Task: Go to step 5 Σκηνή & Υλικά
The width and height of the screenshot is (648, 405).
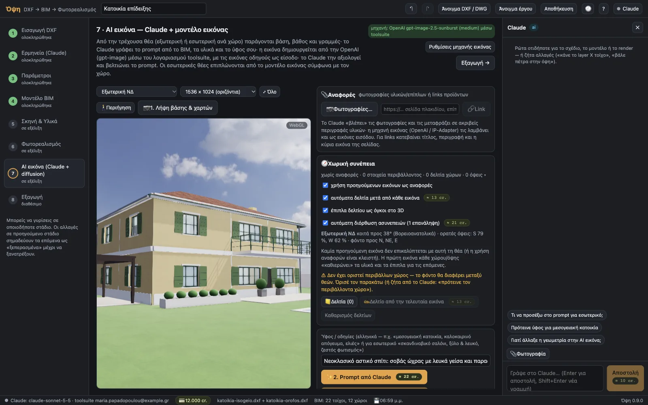Action: click(44, 124)
